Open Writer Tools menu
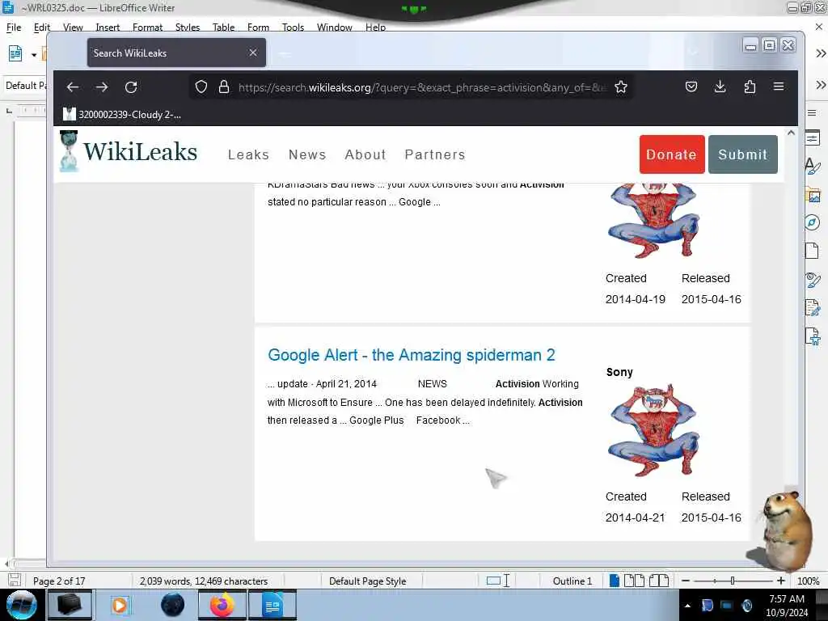The width and height of the screenshot is (828, 621). 293,27
